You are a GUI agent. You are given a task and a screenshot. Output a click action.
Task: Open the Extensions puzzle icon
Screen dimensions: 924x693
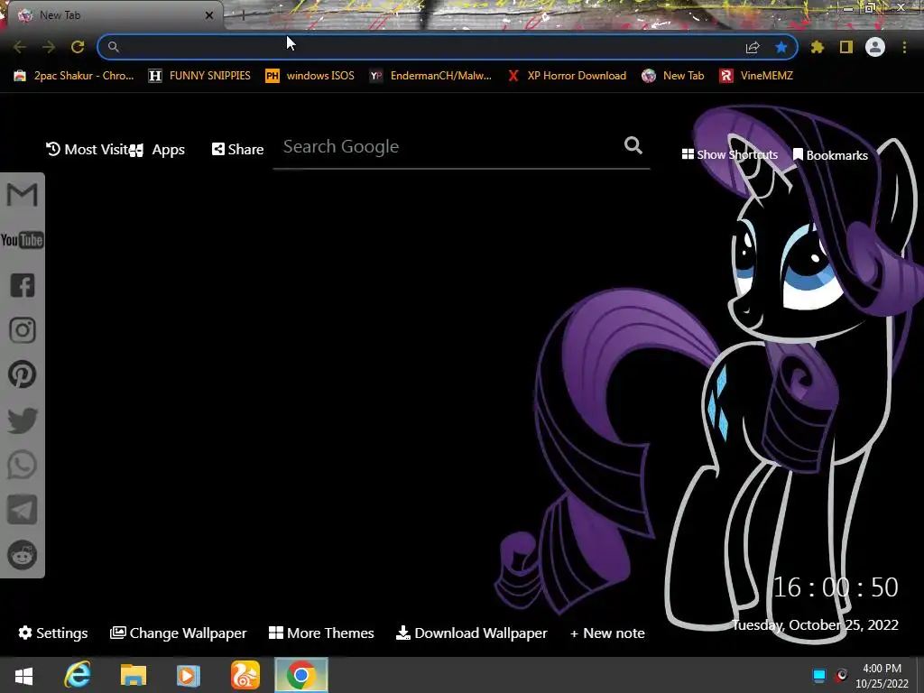(818, 47)
